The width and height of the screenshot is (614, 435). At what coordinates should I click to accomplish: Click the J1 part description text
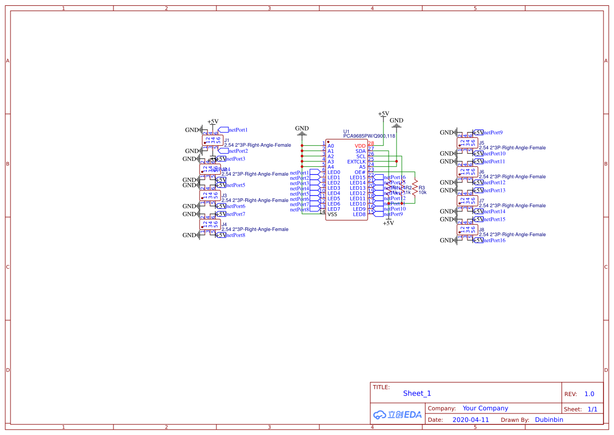[x=258, y=145]
